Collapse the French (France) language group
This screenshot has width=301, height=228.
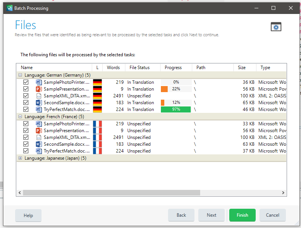pos(20,117)
